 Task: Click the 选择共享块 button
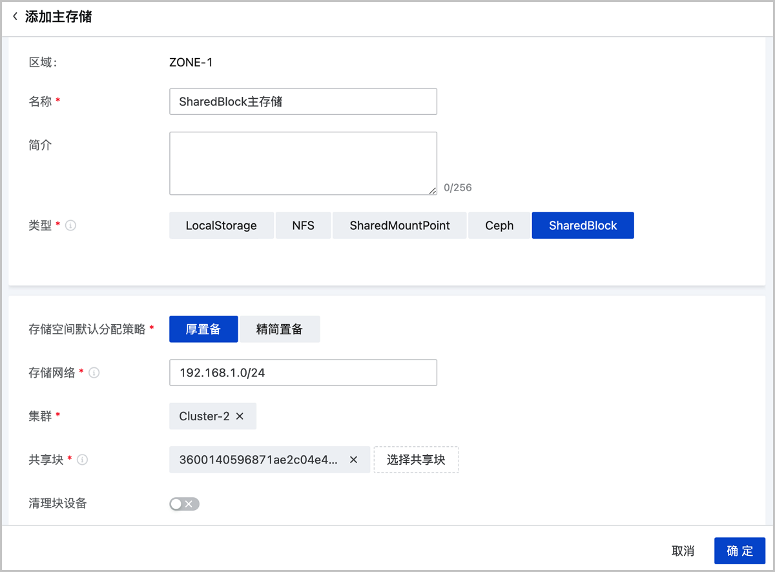(x=416, y=460)
